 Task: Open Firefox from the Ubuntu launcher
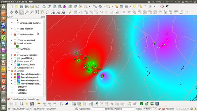(x=3, y=32)
